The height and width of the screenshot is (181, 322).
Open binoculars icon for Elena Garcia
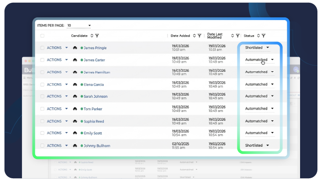pos(75,85)
